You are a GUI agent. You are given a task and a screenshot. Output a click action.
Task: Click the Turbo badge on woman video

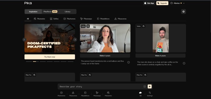83,26
